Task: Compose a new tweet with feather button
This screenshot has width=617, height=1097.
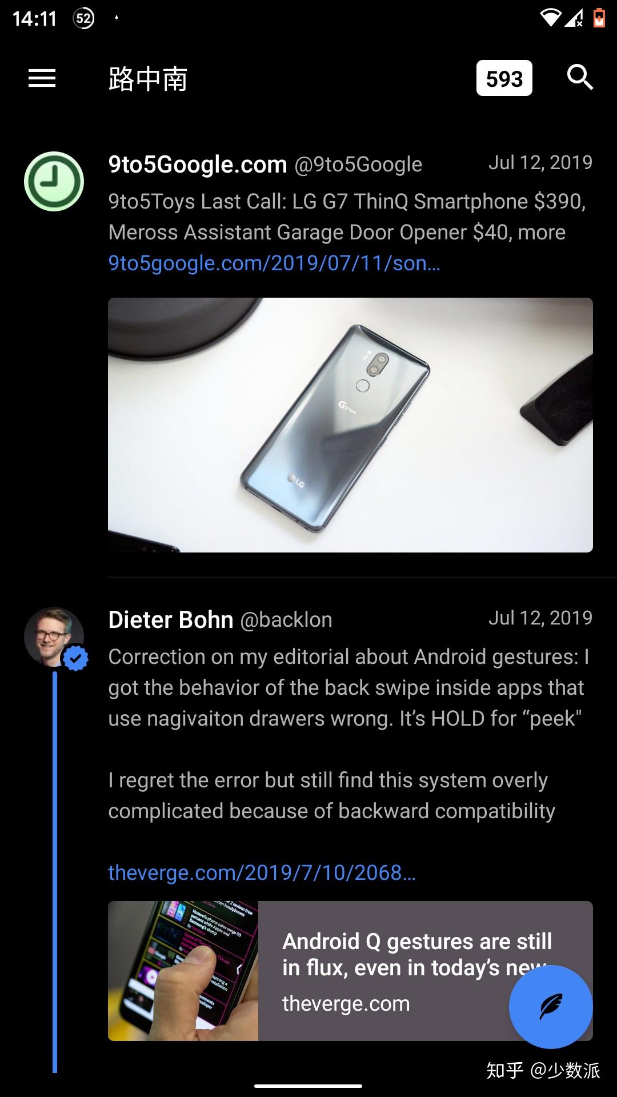Action: 551,1007
